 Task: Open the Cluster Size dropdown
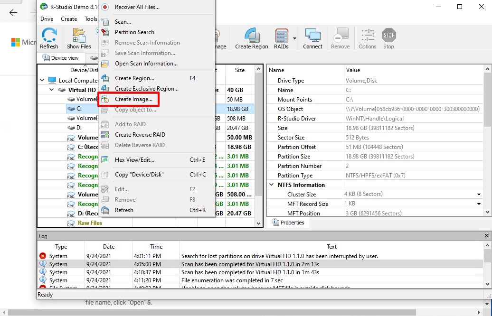pos(478,194)
